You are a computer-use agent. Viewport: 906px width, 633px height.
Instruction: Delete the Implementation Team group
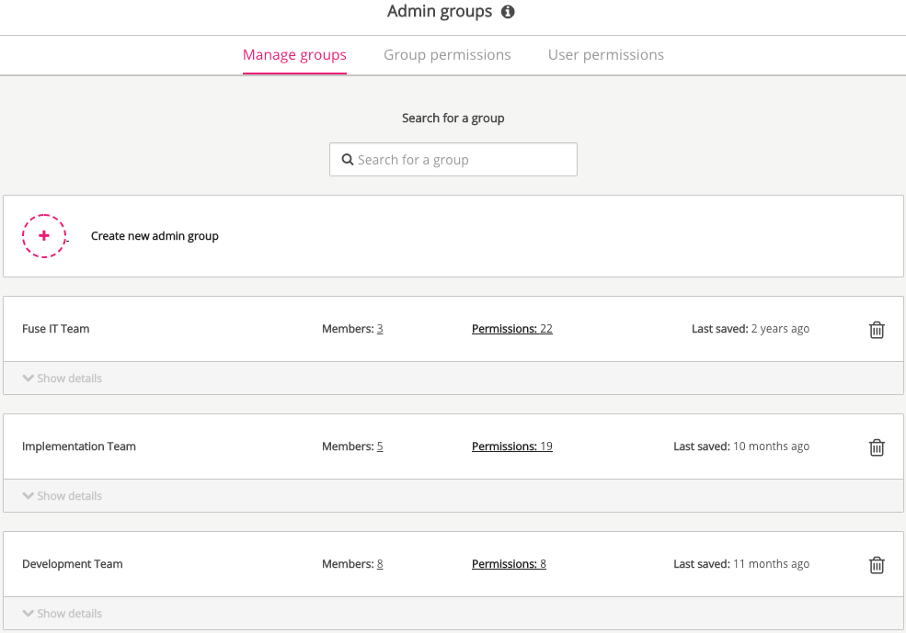(877, 447)
